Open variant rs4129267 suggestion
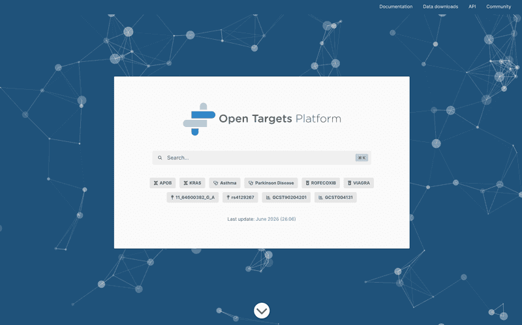 (x=240, y=197)
